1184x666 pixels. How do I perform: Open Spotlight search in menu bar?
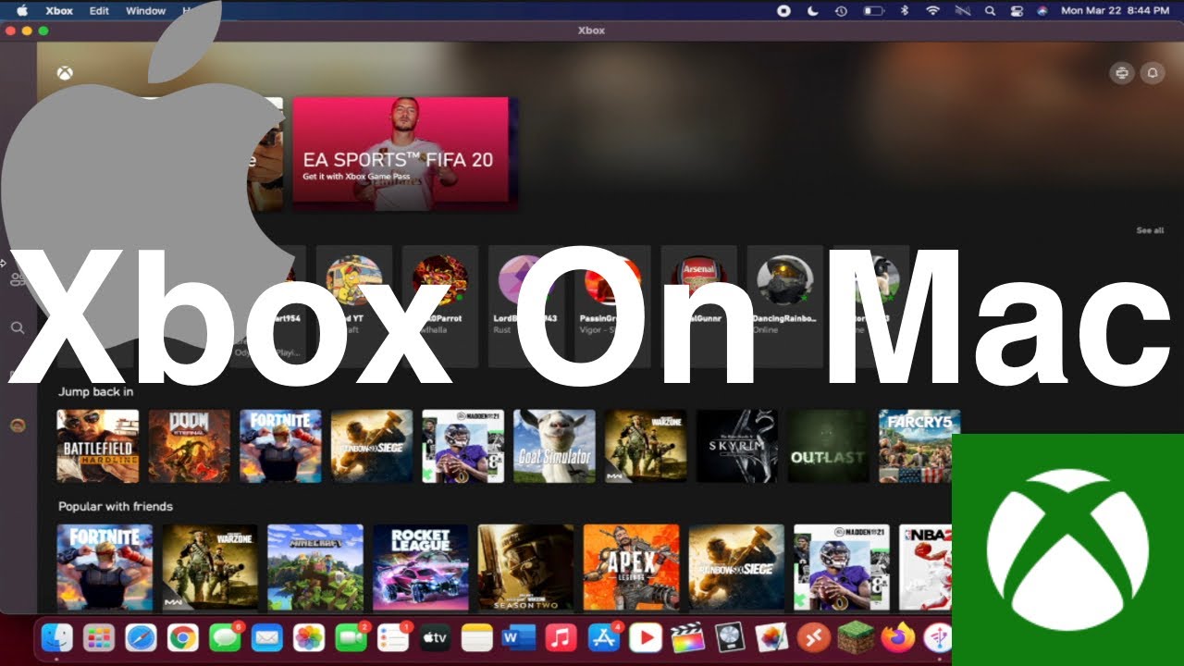coord(990,11)
